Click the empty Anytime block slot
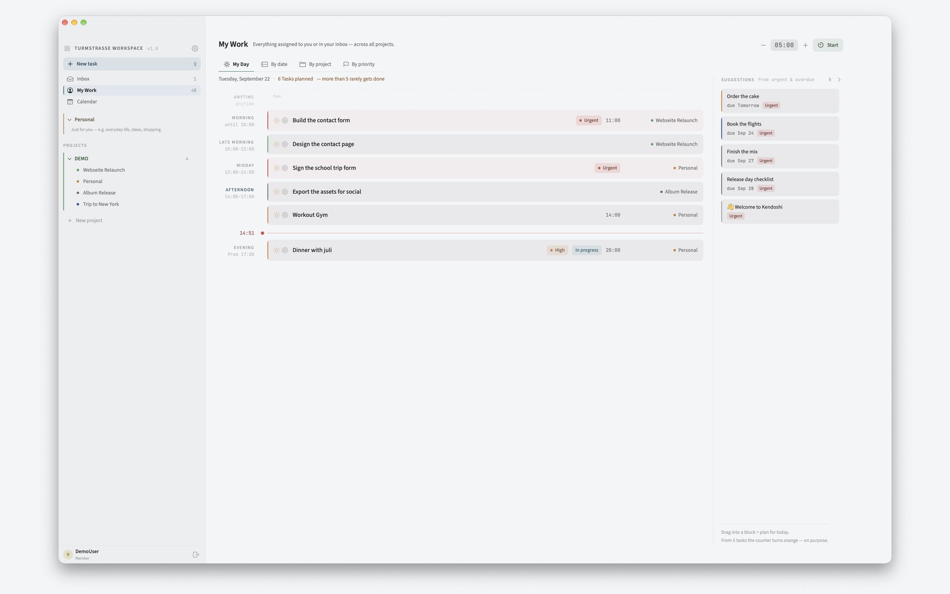Screen dimensions: 950x594 [x=485, y=97]
